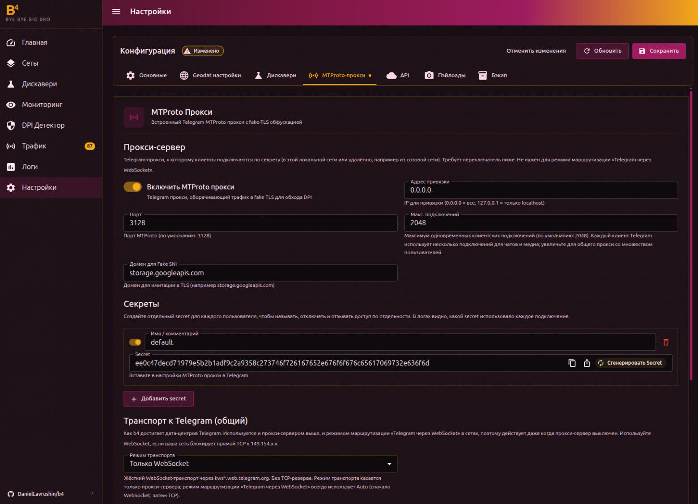Image resolution: width=698 pixels, height=504 pixels.
Task: Add a new secret with Добавить secret
Action: click(x=158, y=399)
